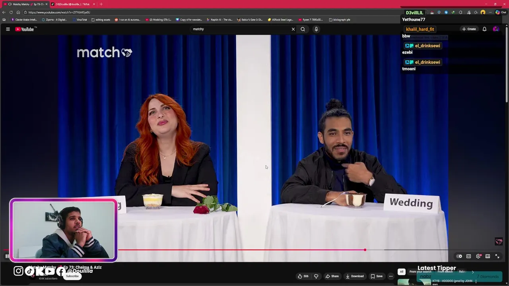Switch to the Matchy Matchy browser tab
This screenshot has height=286, width=509.
[x=26, y=4]
